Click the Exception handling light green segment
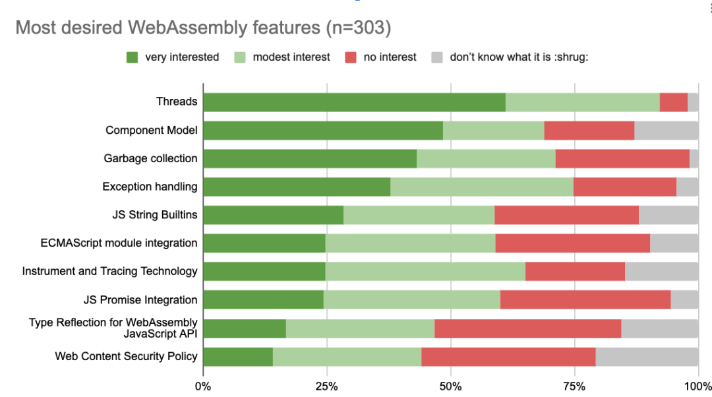 click(482, 187)
